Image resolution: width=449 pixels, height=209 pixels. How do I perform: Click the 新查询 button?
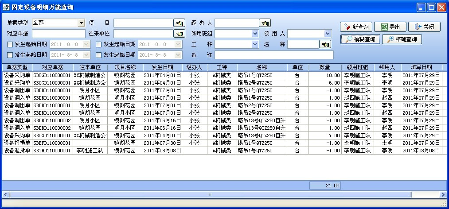[x=356, y=27]
